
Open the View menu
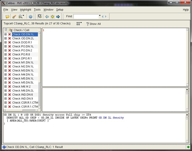(14, 10)
